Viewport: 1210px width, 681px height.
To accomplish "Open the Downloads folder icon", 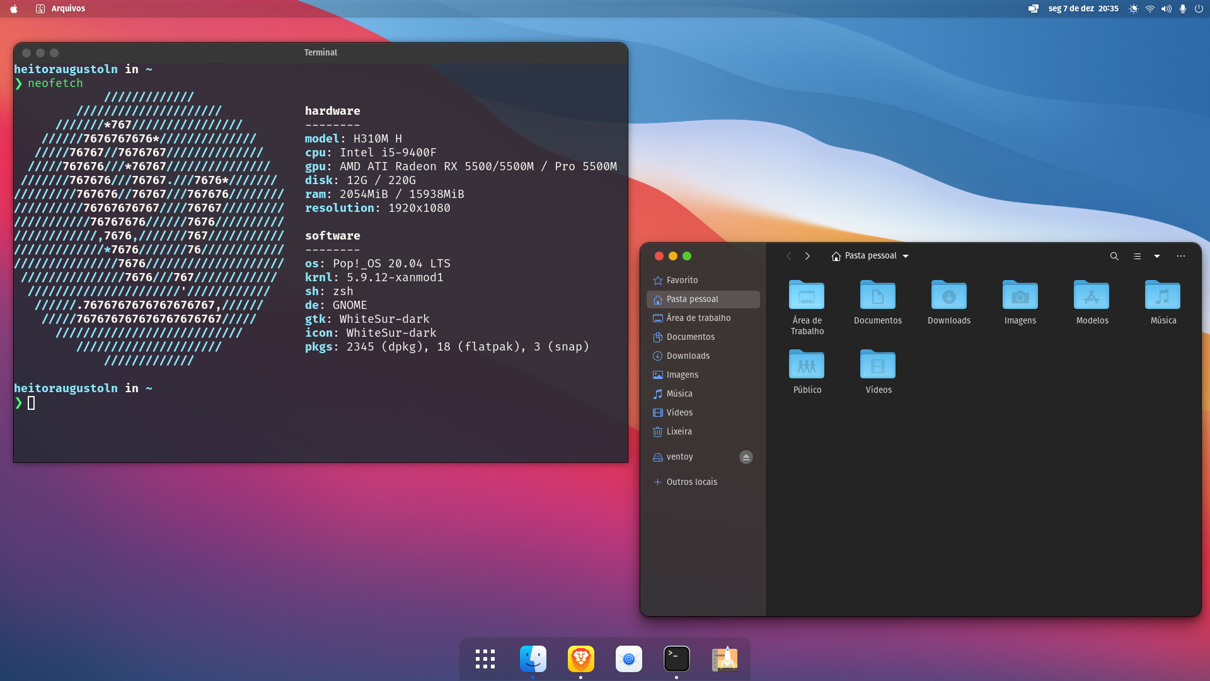I will coord(948,296).
